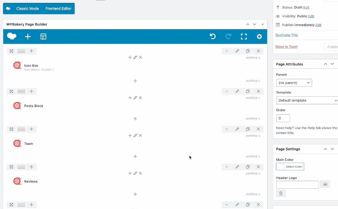The height and width of the screenshot is (209, 338).
Task: Move Page Settings panel down
Action: (332, 149)
